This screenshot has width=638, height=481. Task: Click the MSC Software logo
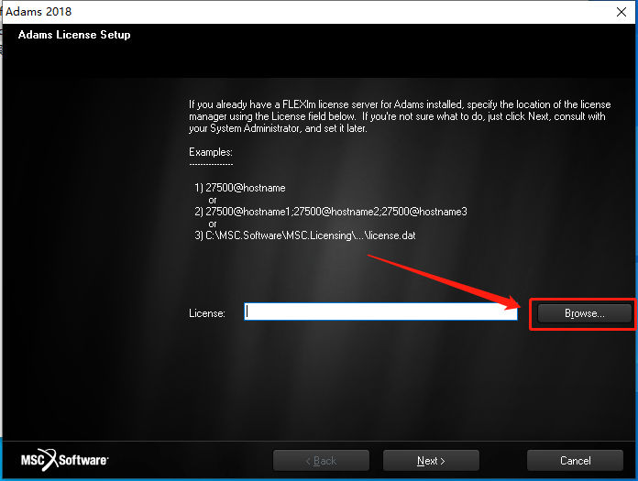tap(64, 460)
